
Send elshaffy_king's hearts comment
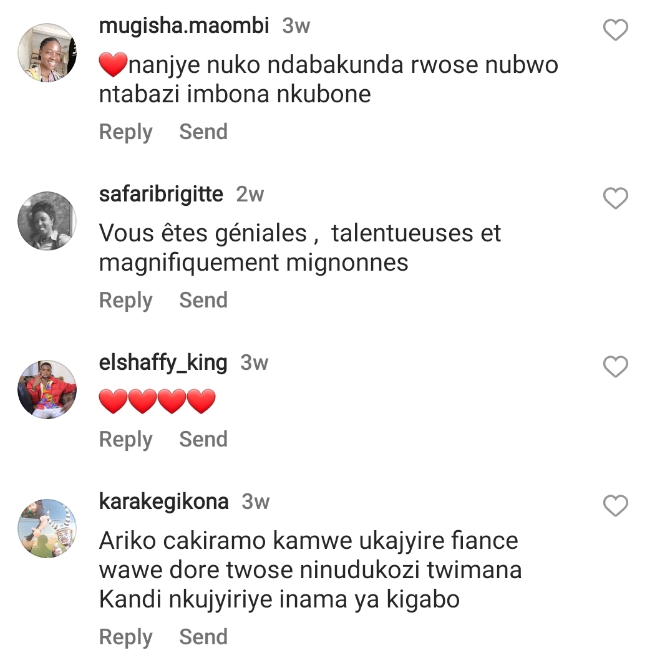click(203, 440)
